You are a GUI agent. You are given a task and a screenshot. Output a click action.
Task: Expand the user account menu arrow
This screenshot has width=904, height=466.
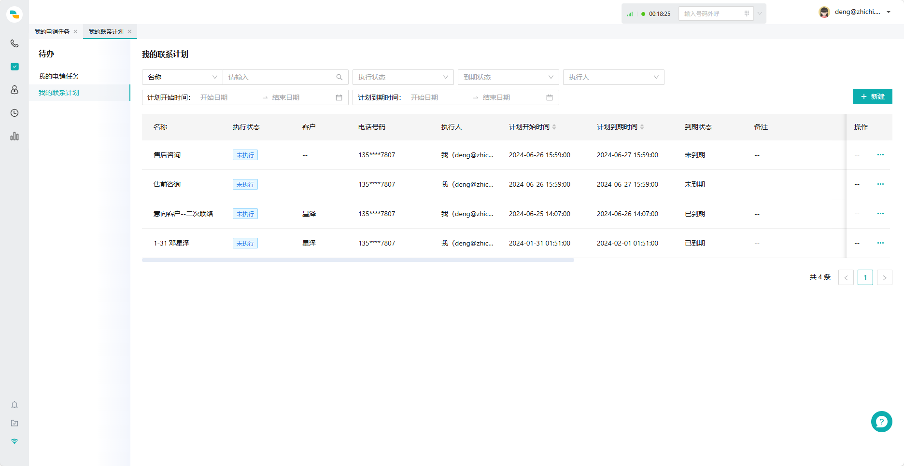click(889, 12)
